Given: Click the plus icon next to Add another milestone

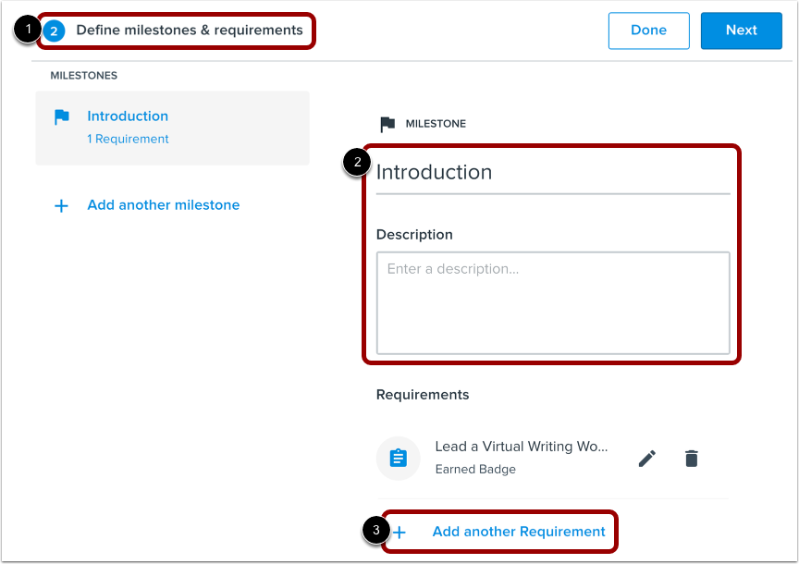Looking at the screenshot, I should pos(61,205).
